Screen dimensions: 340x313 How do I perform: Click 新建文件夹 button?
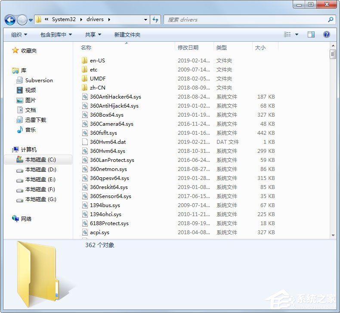pos(127,34)
